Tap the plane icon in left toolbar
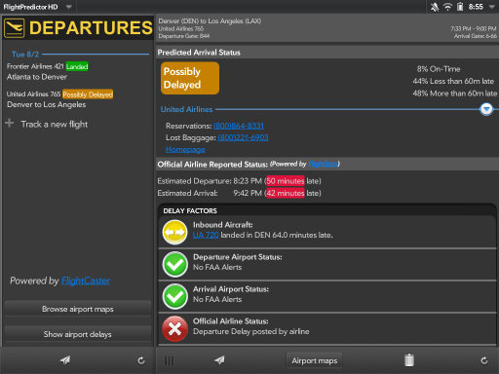499x374 pixels. [65, 360]
